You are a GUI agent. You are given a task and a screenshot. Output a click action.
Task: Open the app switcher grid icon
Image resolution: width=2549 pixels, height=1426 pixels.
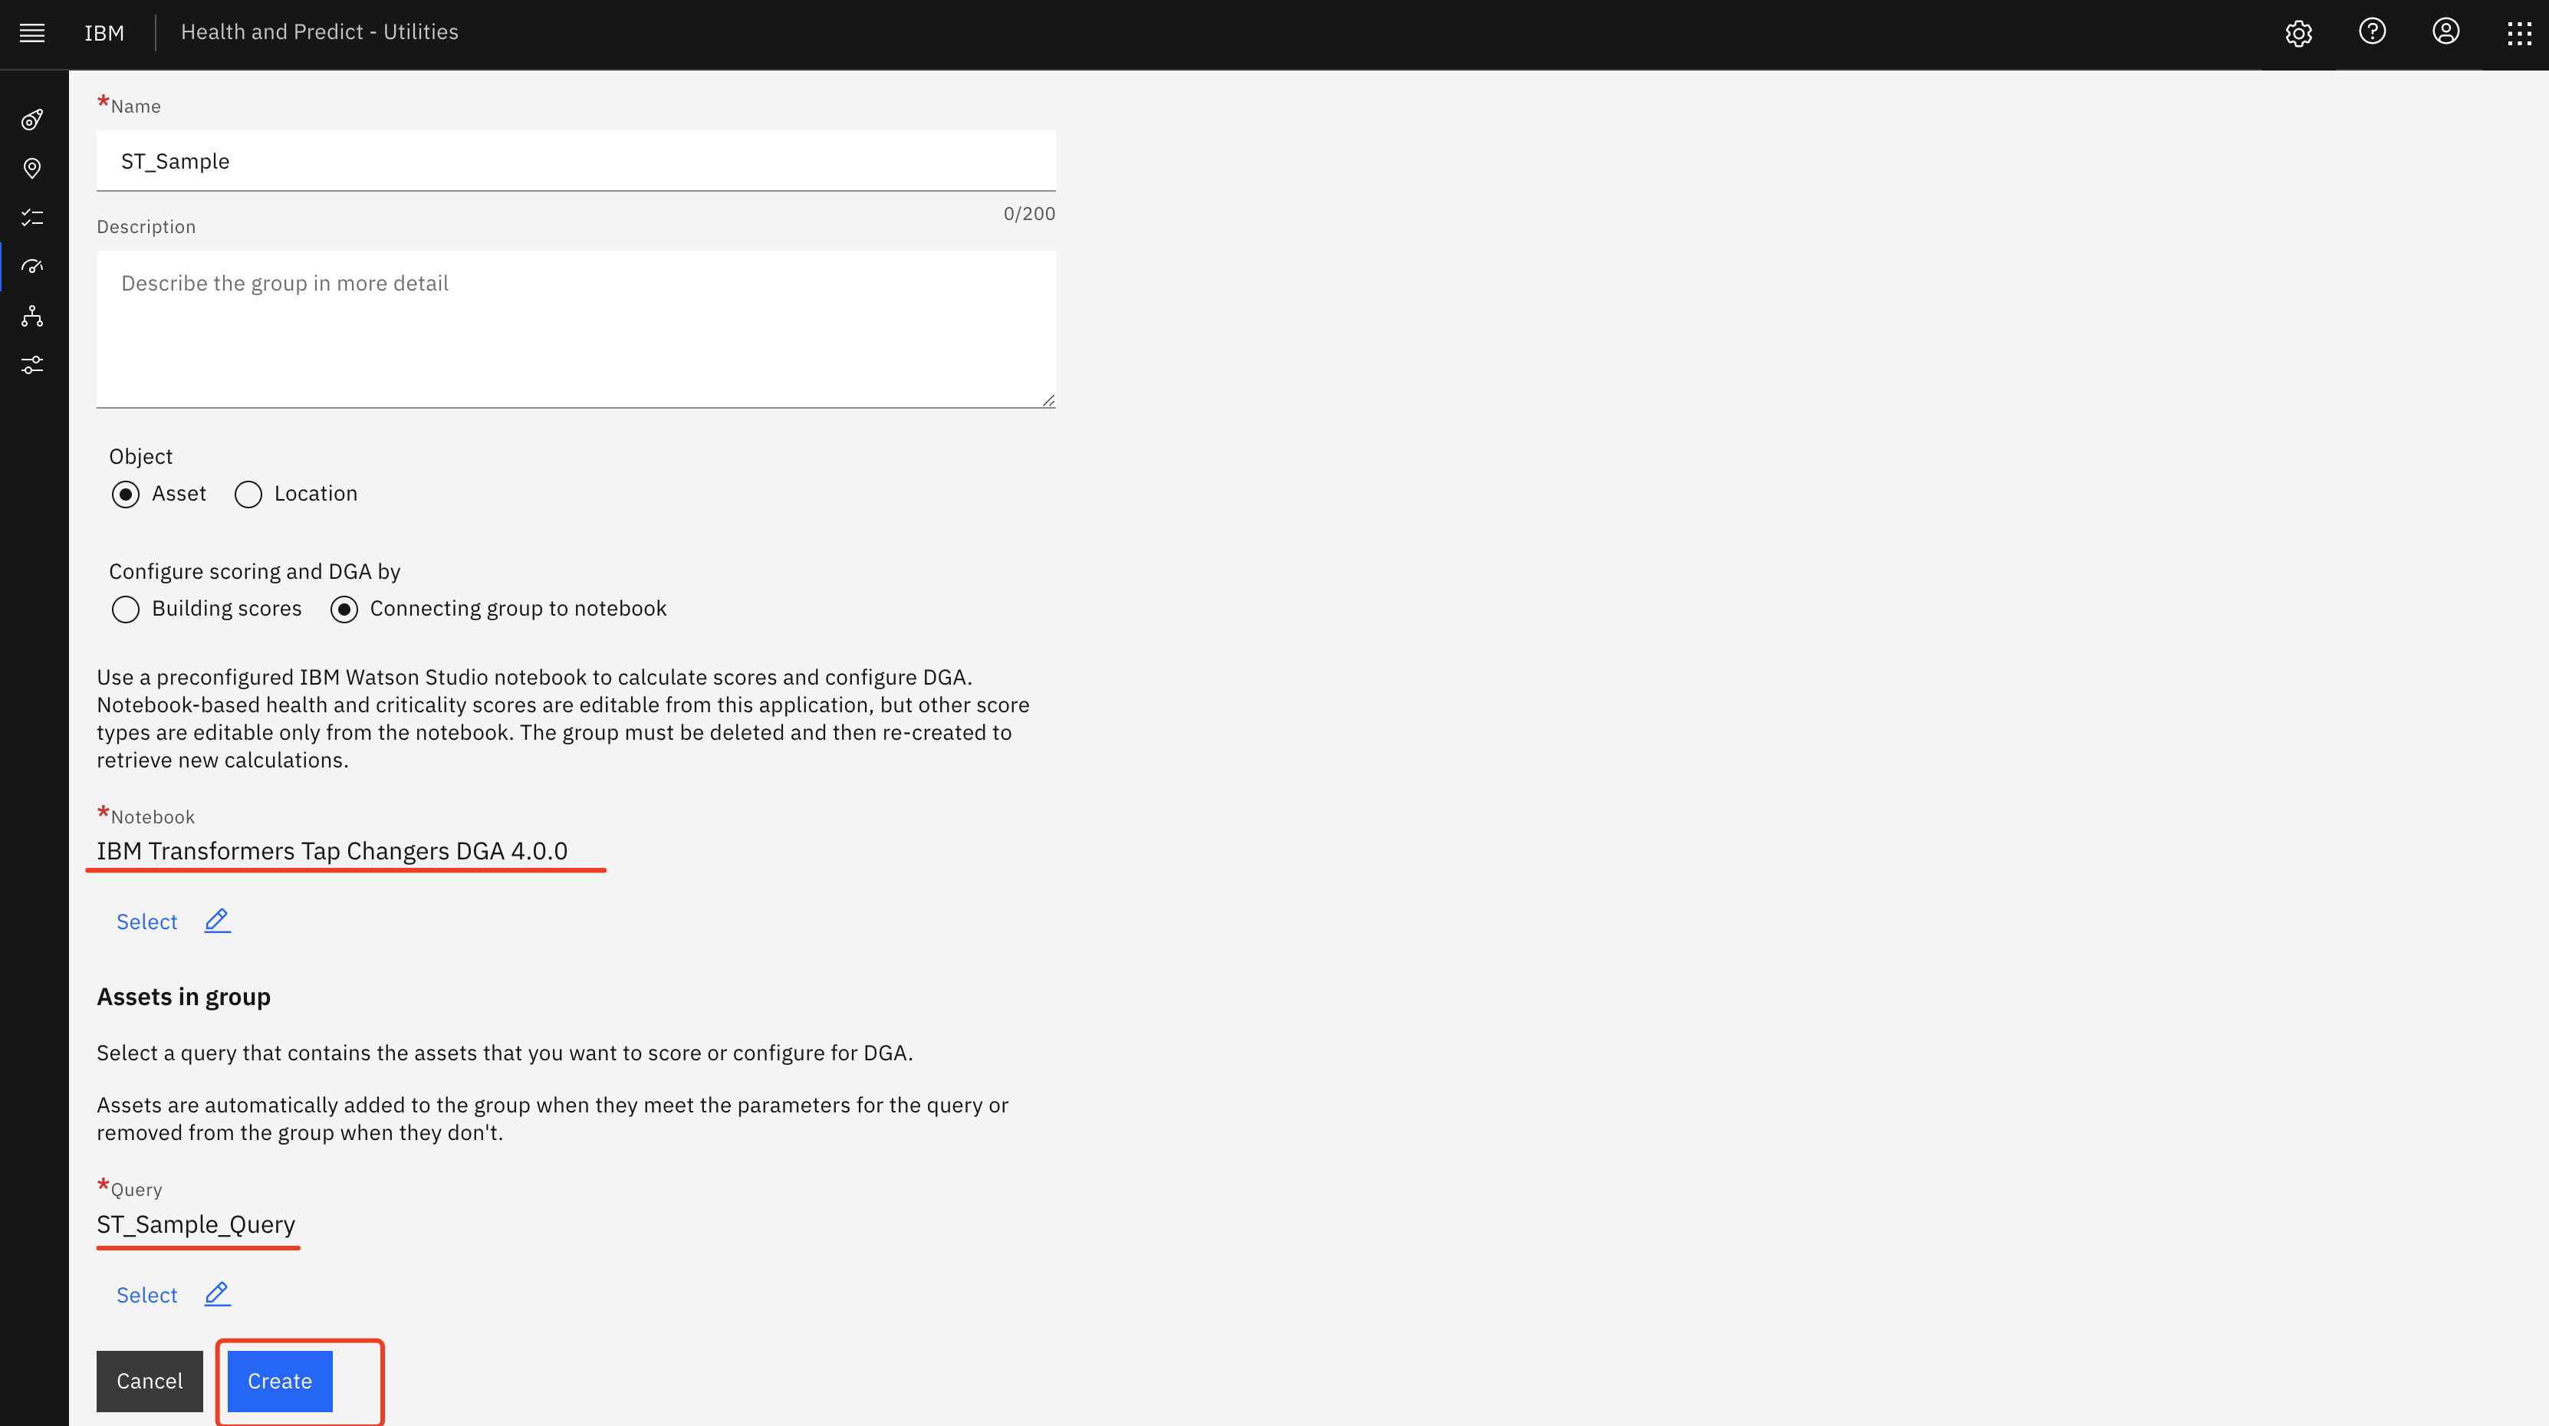tap(2518, 33)
